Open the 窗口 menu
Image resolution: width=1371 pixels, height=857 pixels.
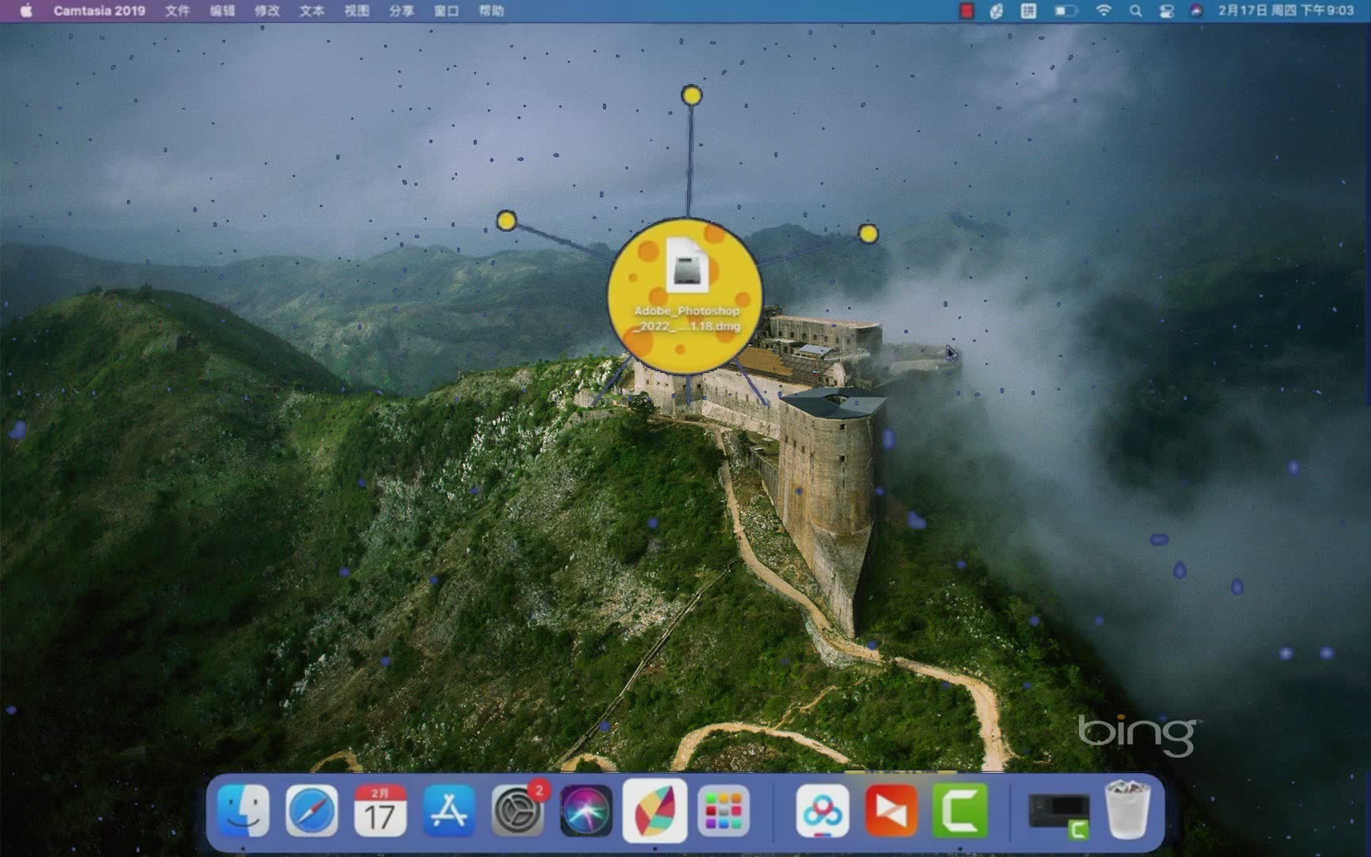(x=447, y=10)
